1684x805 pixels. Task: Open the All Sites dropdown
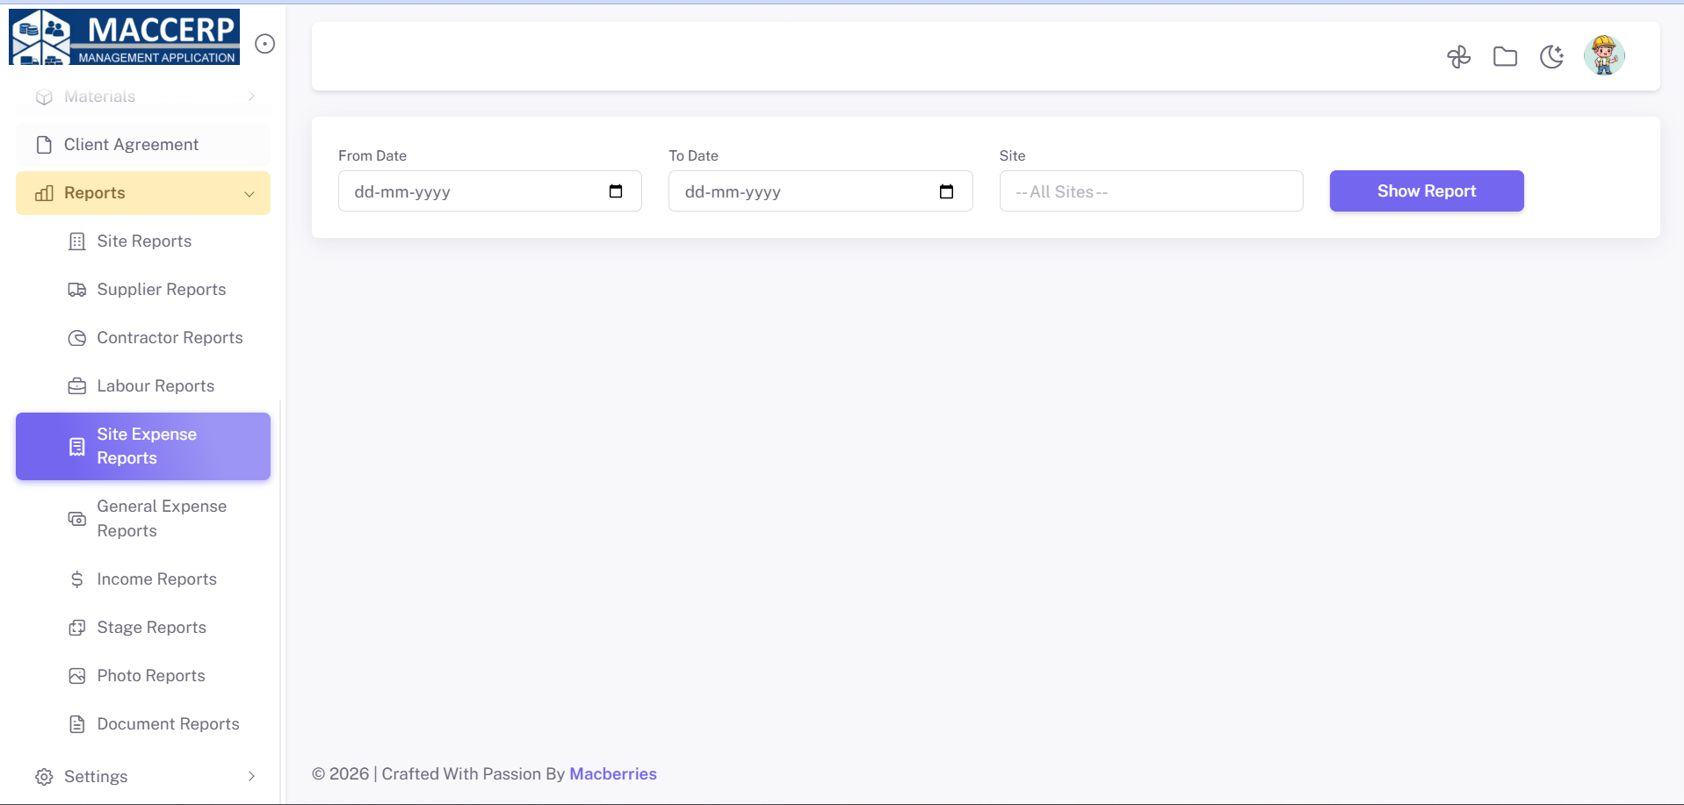(x=1150, y=191)
